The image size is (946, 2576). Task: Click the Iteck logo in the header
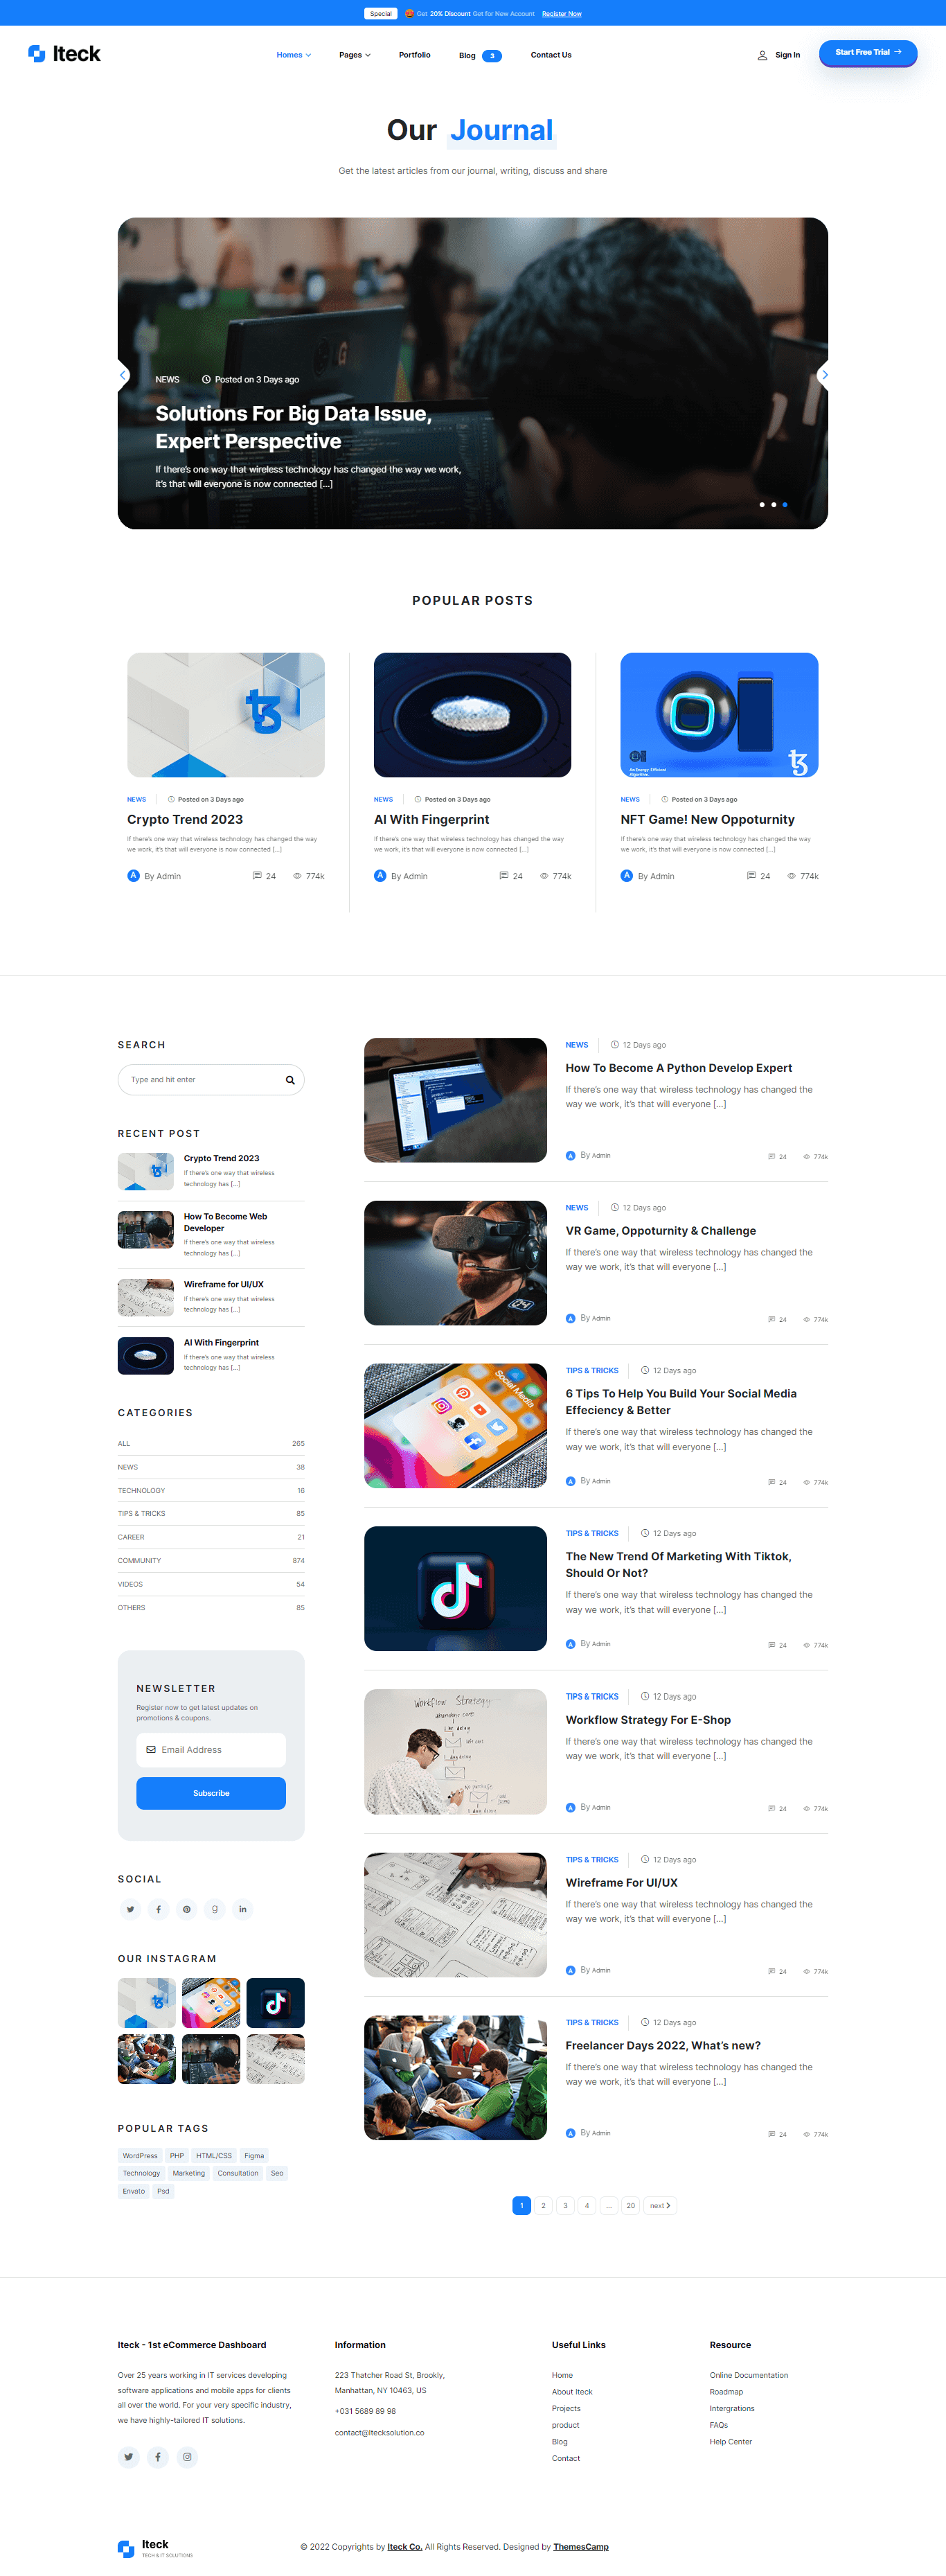click(x=65, y=54)
